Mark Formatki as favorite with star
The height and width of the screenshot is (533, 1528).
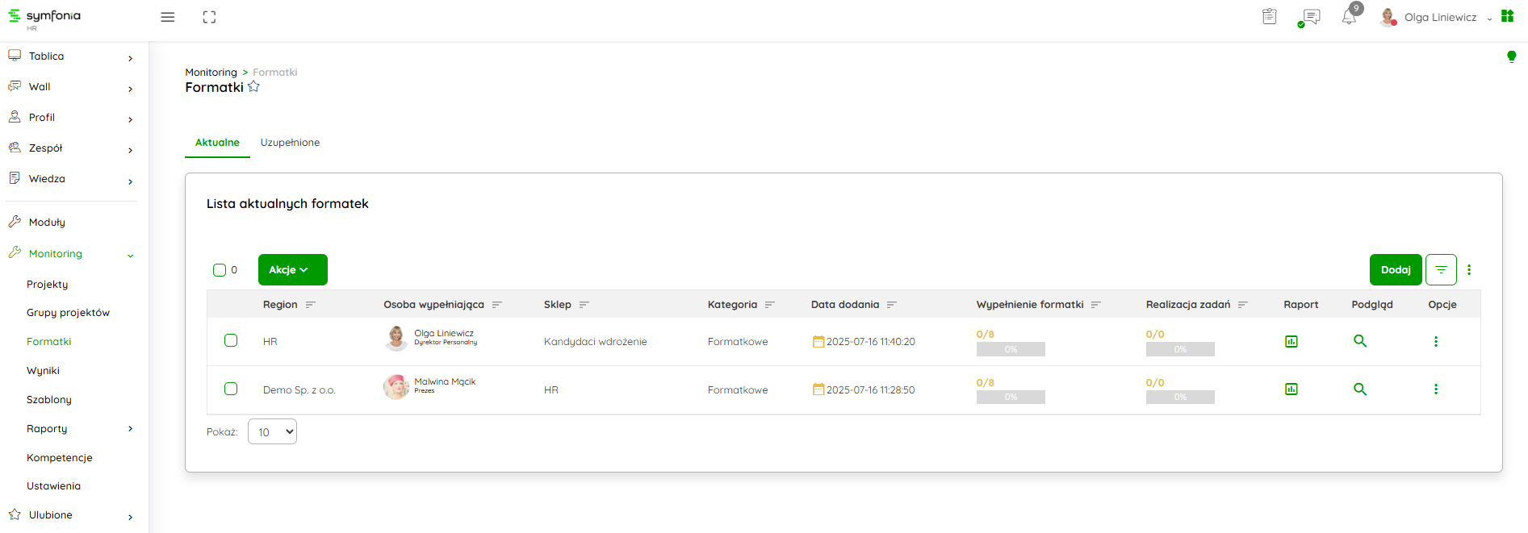(x=253, y=87)
